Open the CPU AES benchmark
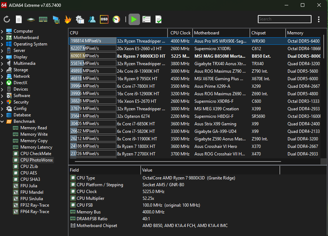This screenshot has height=236, width=328. (x=29, y=173)
